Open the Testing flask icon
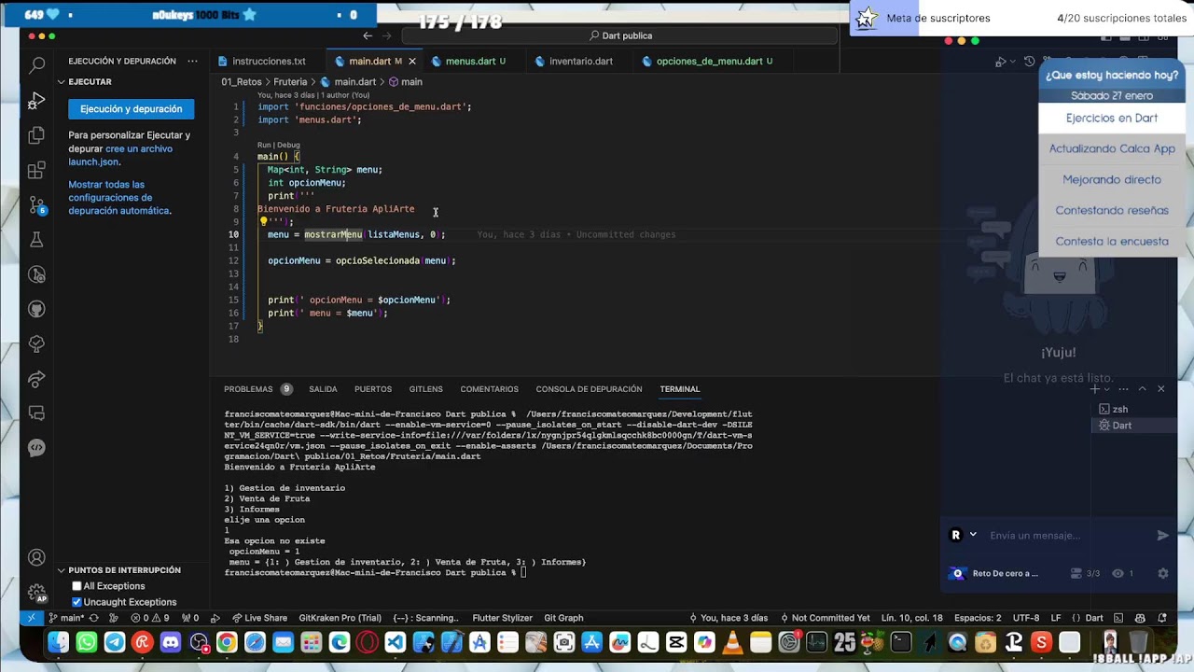The height and width of the screenshot is (672, 1194). [37, 240]
